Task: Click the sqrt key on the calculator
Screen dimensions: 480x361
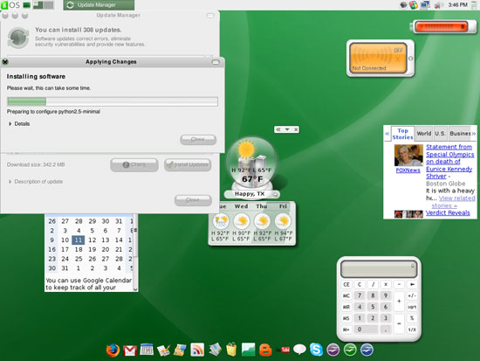Action: (412, 307)
